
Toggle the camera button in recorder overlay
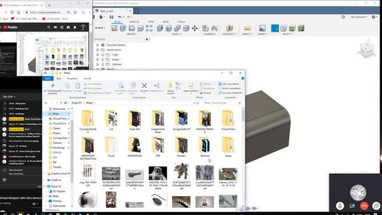coord(352,205)
